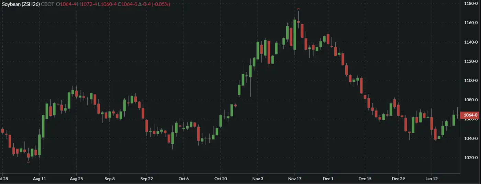
Task: Select the Nov 17 date on time axis
Action: tap(294, 179)
